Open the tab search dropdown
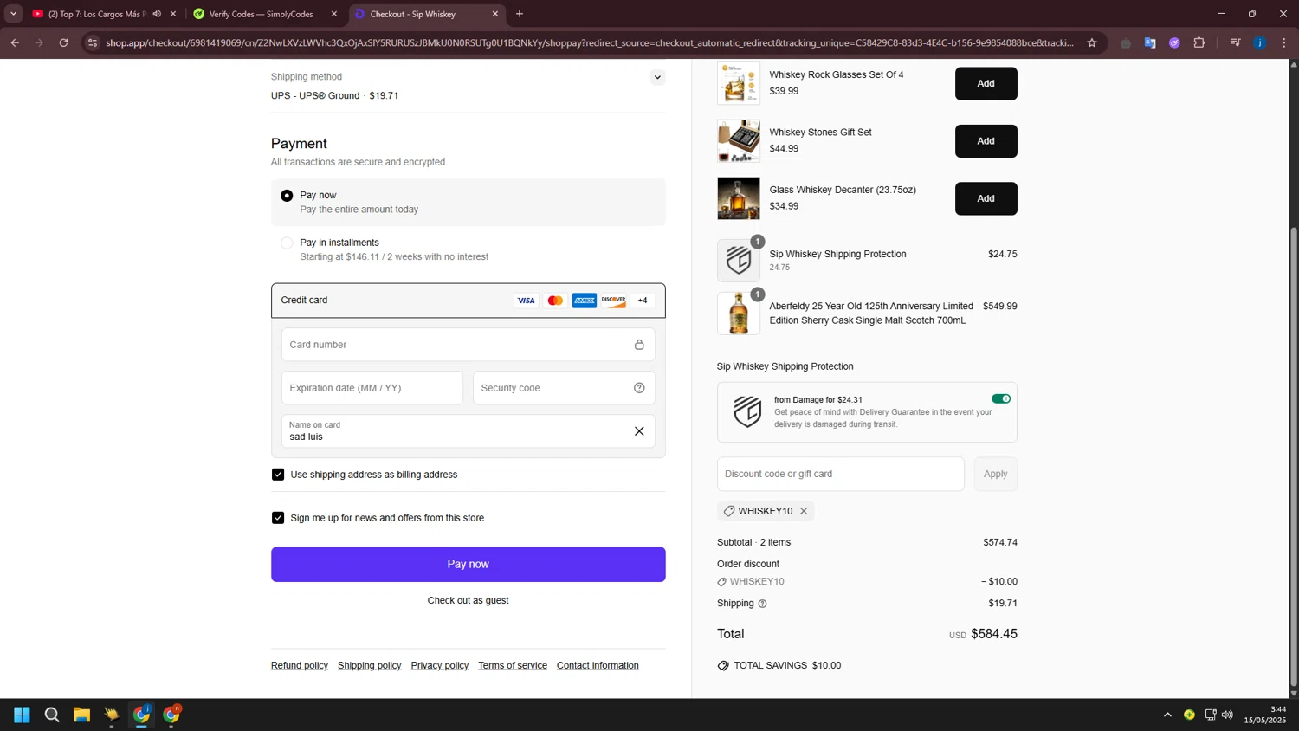1299x731 pixels. click(13, 14)
